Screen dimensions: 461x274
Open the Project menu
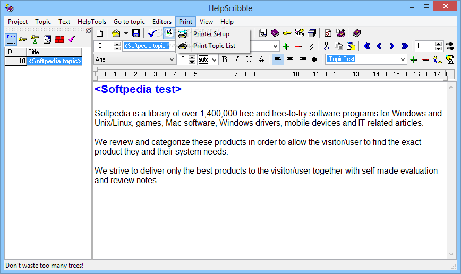18,22
